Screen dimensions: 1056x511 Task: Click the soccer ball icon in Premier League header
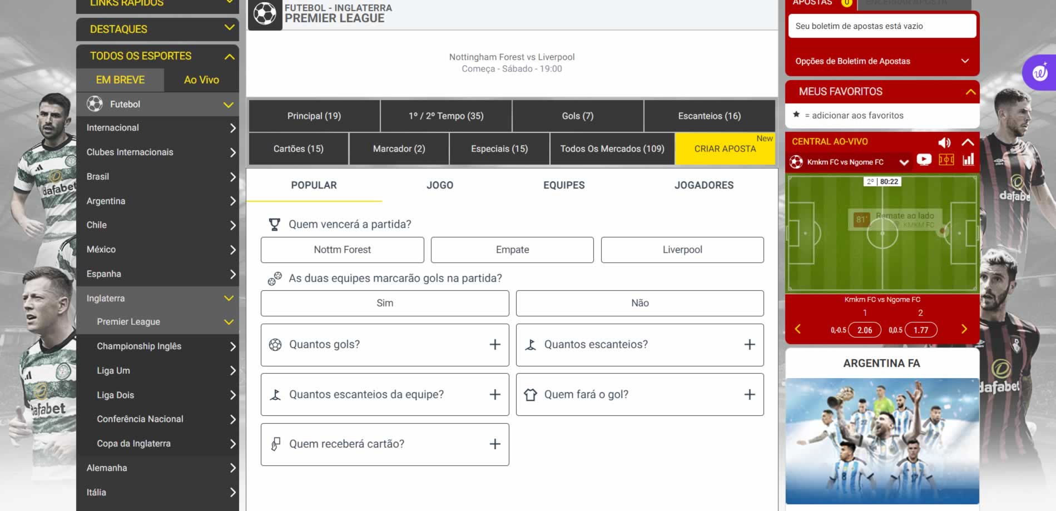[x=265, y=13]
